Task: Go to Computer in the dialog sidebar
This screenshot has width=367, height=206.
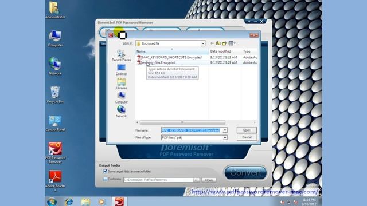Action: [x=121, y=98]
